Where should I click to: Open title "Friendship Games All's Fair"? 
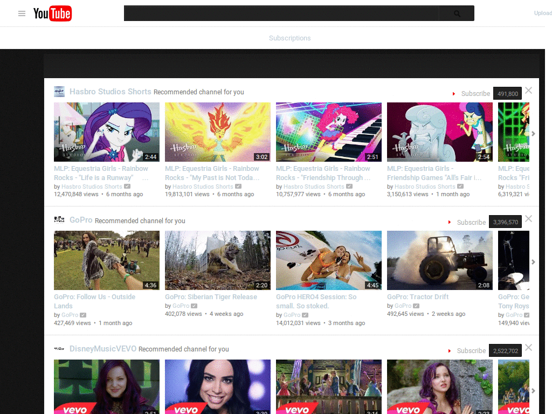click(x=434, y=173)
